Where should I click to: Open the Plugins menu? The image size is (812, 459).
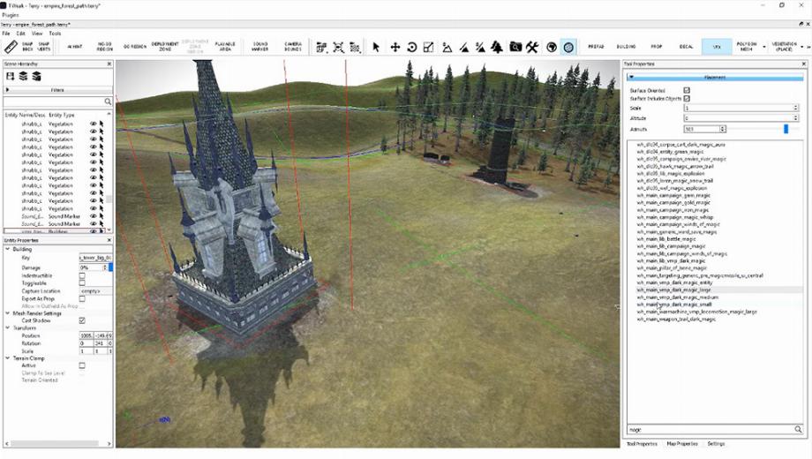coord(11,15)
